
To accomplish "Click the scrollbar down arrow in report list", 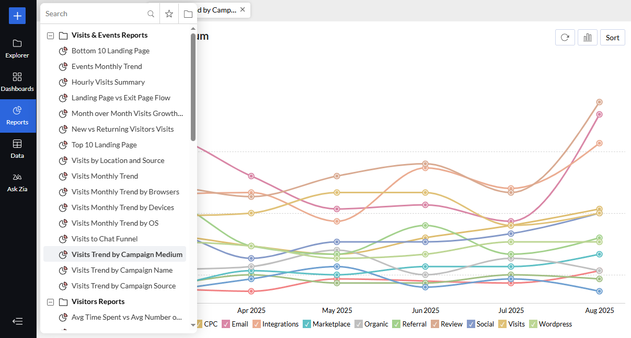I will (x=193, y=325).
